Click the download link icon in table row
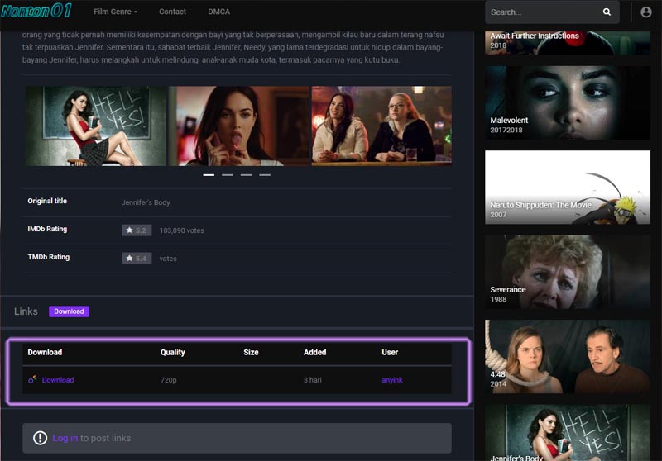This screenshot has height=461, width=662. click(x=32, y=380)
